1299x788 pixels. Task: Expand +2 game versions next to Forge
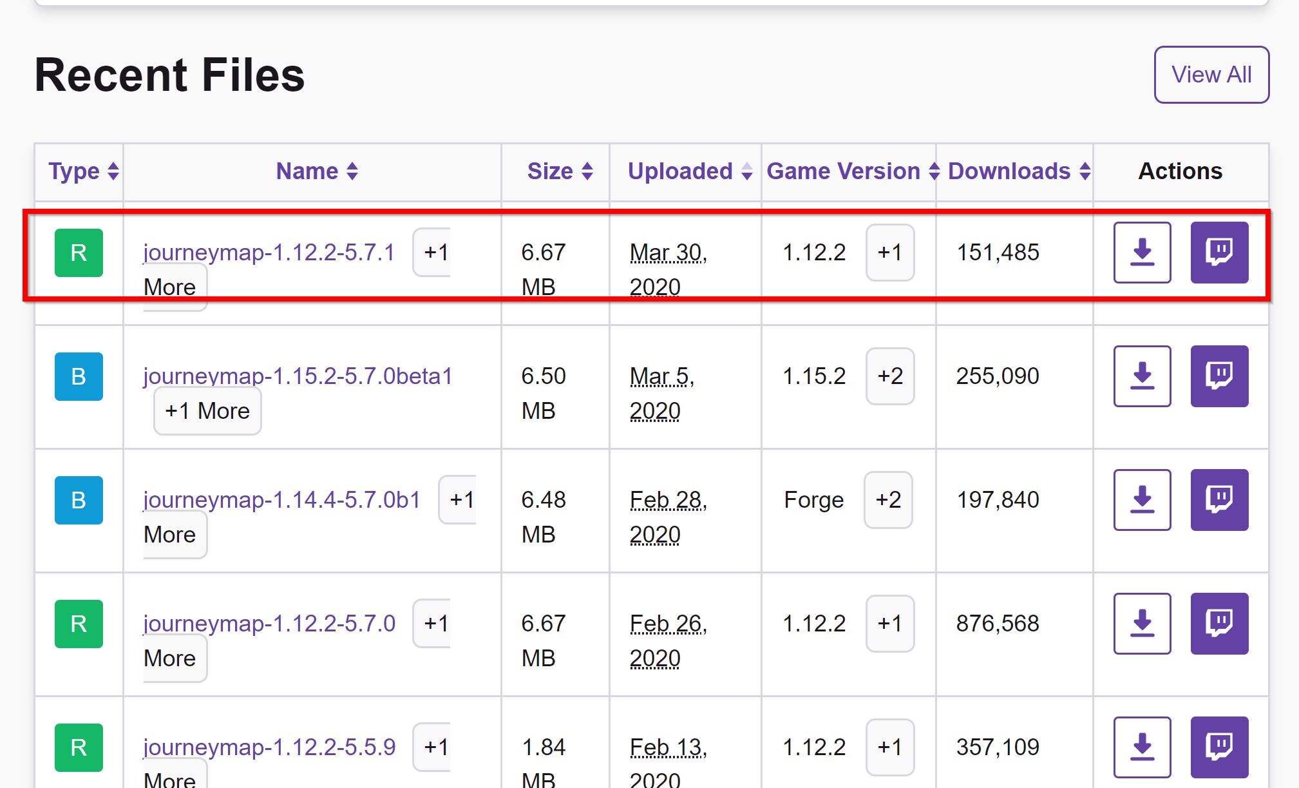pos(888,500)
